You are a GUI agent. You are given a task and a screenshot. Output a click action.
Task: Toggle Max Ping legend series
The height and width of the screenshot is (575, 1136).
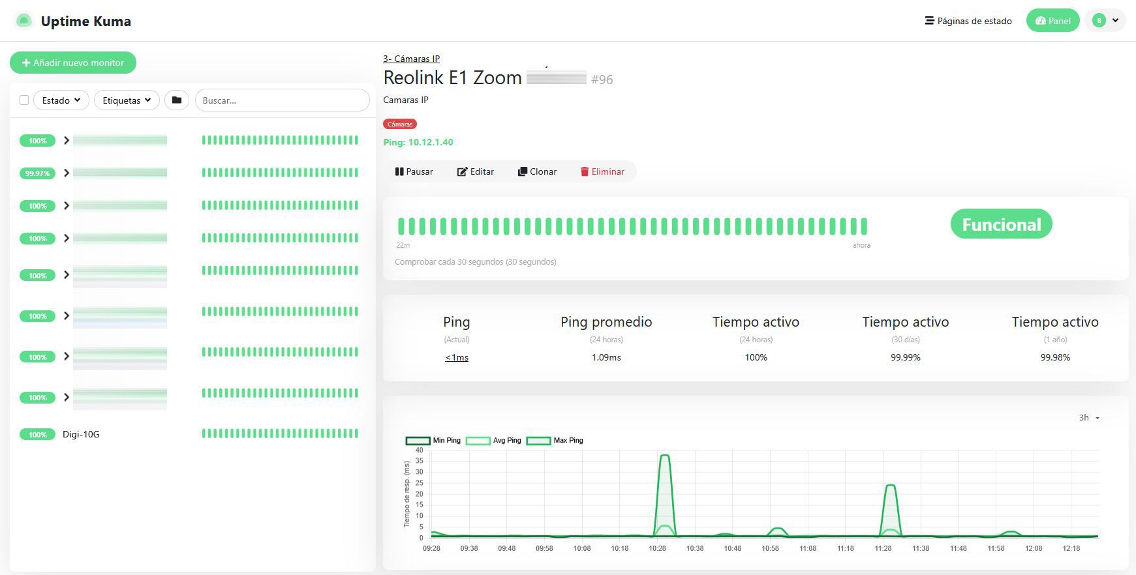coord(555,441)
